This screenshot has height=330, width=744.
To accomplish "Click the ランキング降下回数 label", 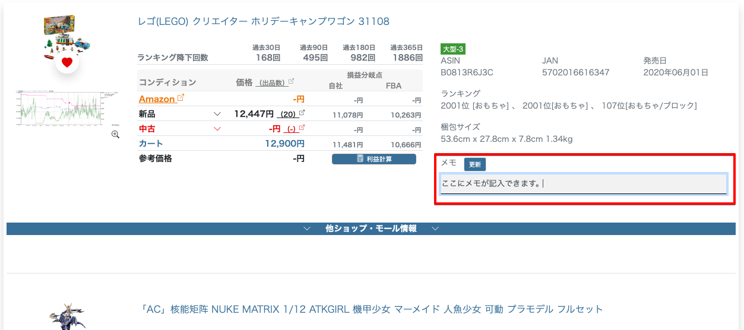I will [x=173, y=58].
